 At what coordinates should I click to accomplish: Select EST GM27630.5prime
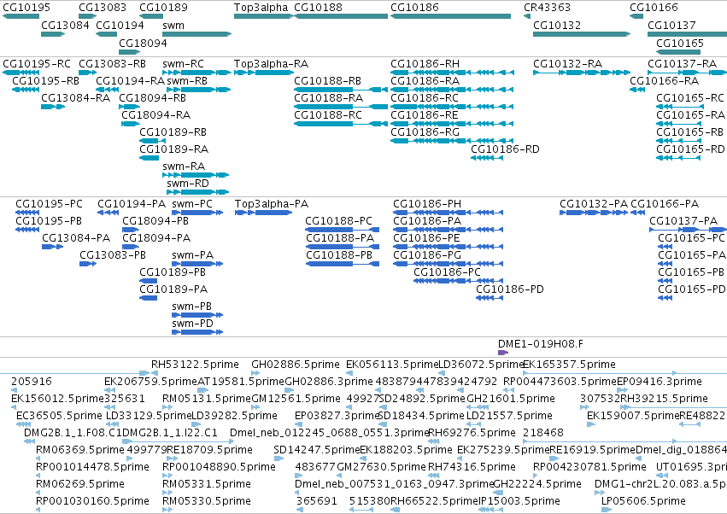381,467
